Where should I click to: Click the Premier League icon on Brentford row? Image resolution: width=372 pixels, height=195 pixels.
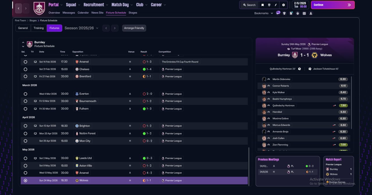tap(163, 76)
